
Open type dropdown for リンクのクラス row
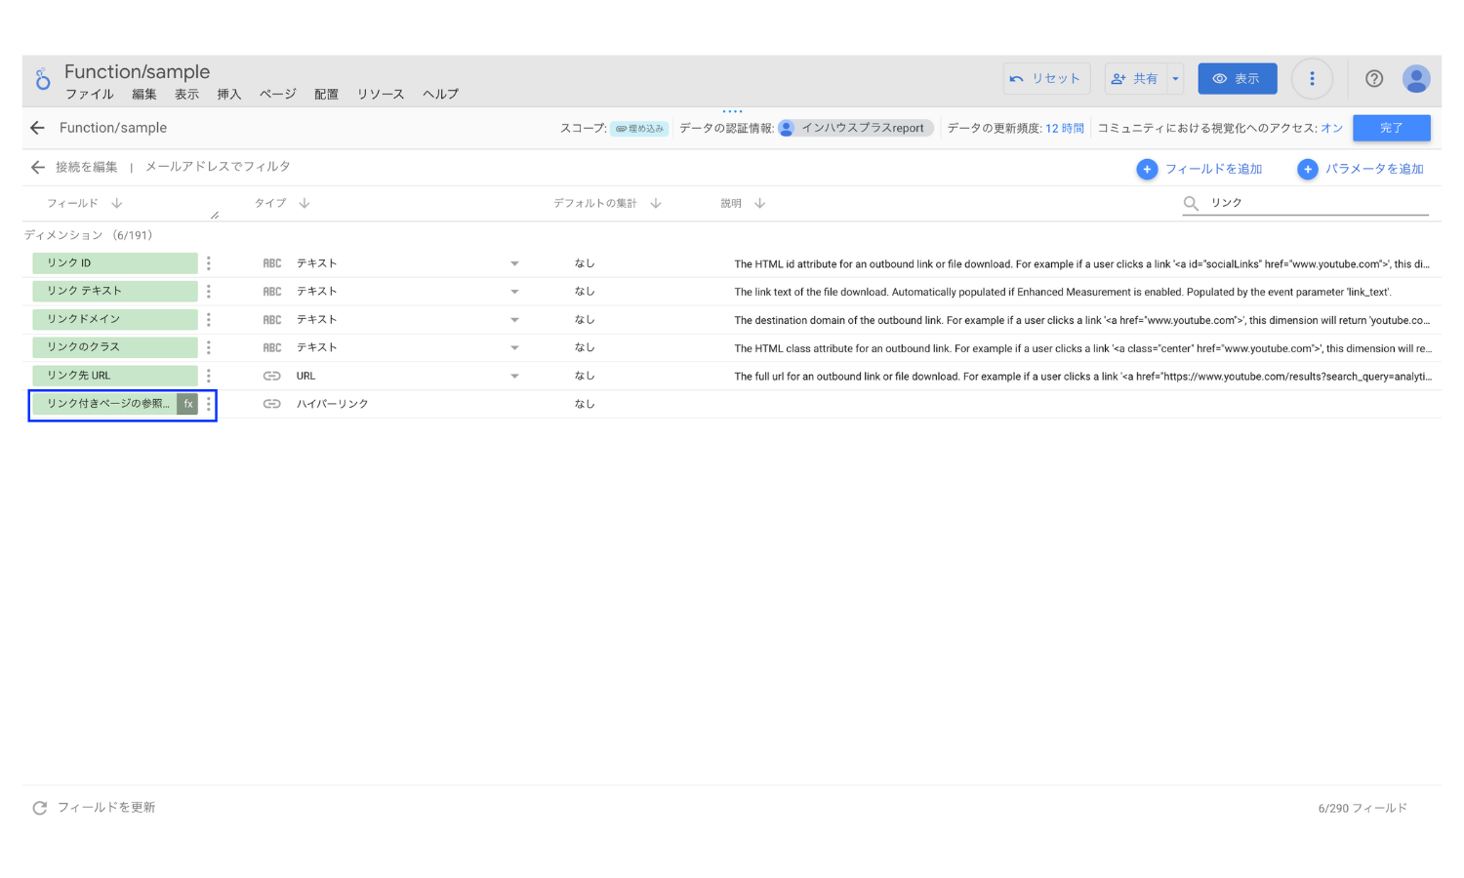514,347
